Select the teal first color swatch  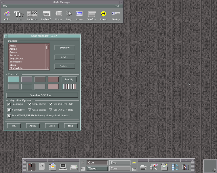14,79
